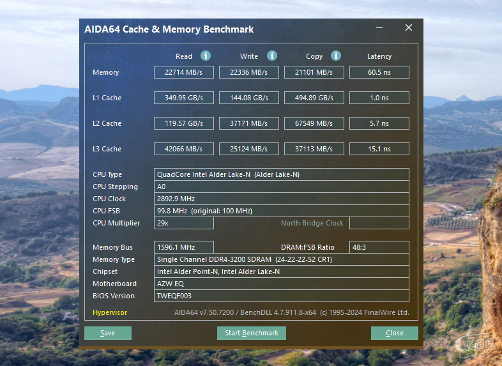502x366 pixels.
Task: Click Memory latency value 60.5 ns
Action: coord(379,72)
